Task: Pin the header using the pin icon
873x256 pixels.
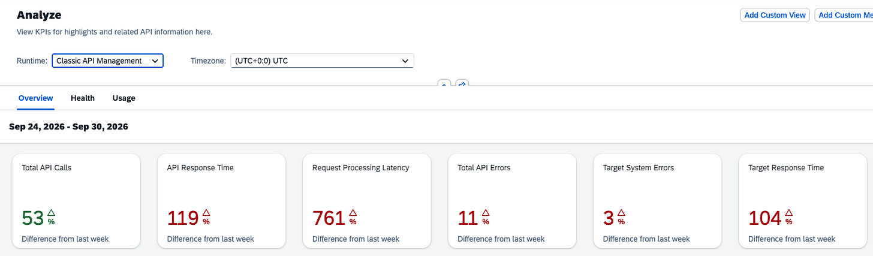Action: coord(462,83)
